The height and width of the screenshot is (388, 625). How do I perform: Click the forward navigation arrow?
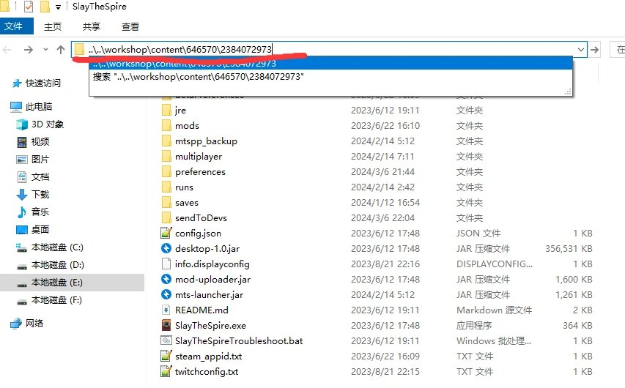pos(29,50)
